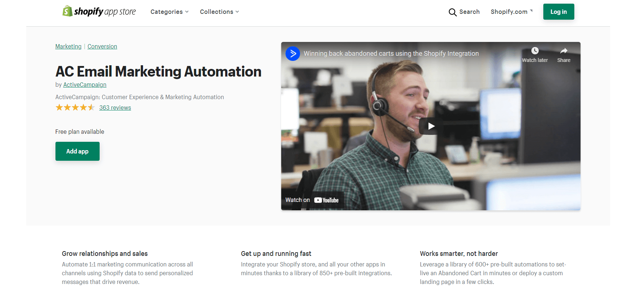Click the magnifying glass search icon
Screen dimensions: 636x304
click(x=452, y=12)
